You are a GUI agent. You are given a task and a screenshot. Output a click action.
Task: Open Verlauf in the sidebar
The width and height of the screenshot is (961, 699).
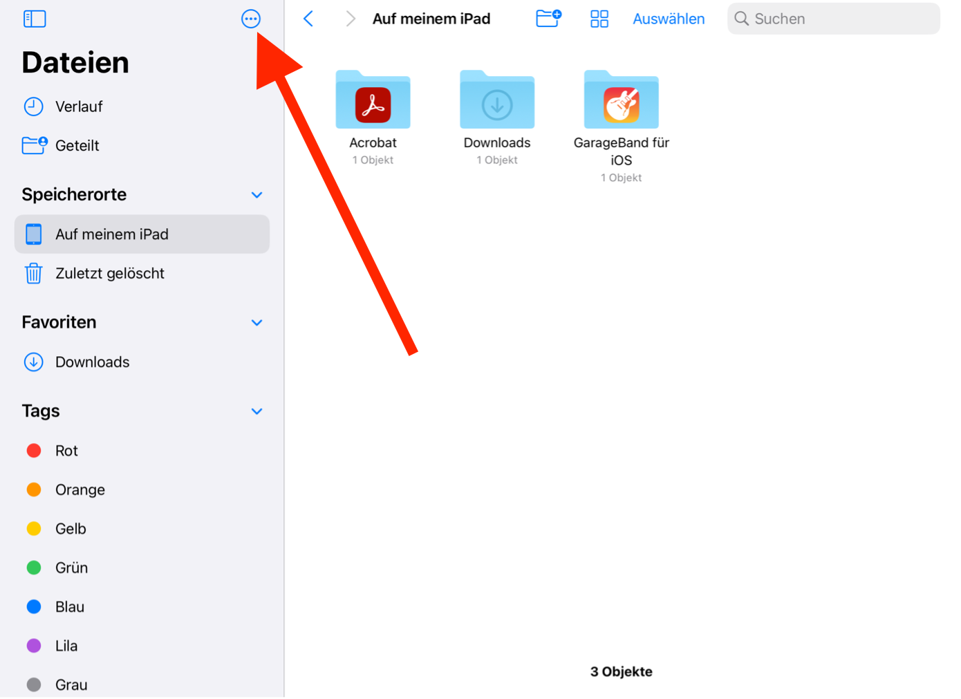(78, 106)
